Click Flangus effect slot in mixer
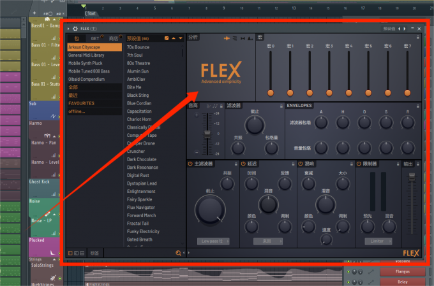Image resolution: width=434 pixels, height=286 pixels. [403, 271]
